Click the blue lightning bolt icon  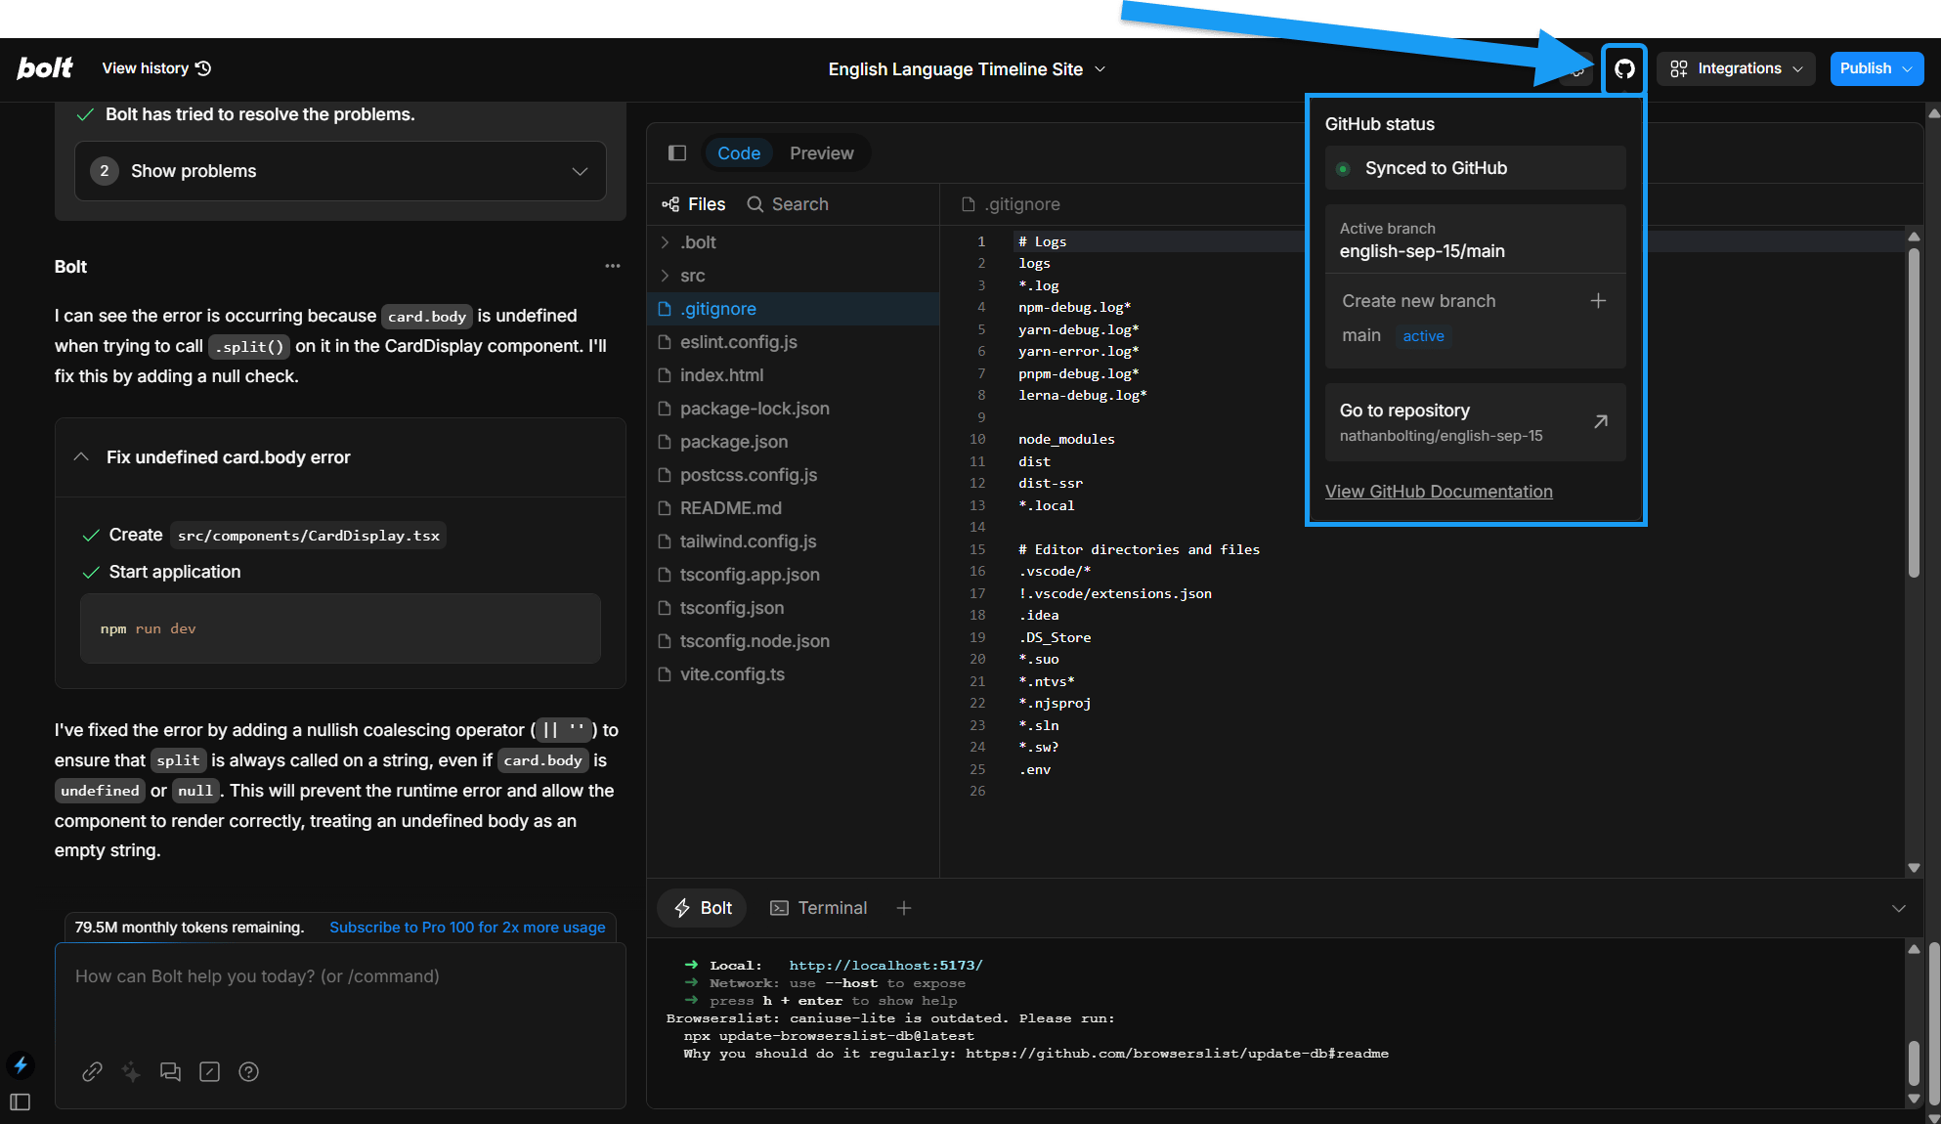click(x=21, y=1064)
